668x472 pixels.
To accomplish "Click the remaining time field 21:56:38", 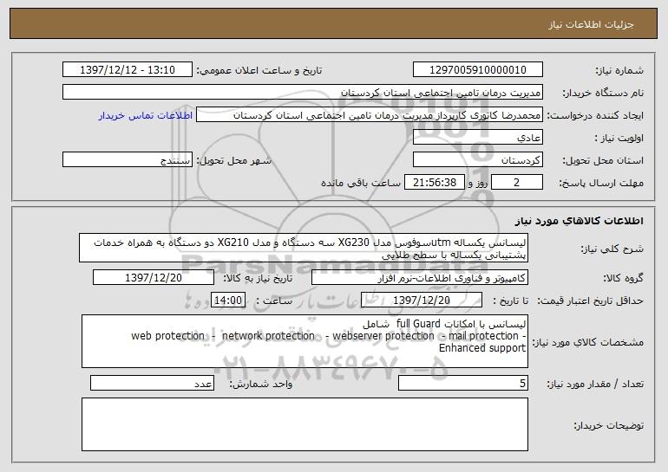I will (x=434, y=183).
